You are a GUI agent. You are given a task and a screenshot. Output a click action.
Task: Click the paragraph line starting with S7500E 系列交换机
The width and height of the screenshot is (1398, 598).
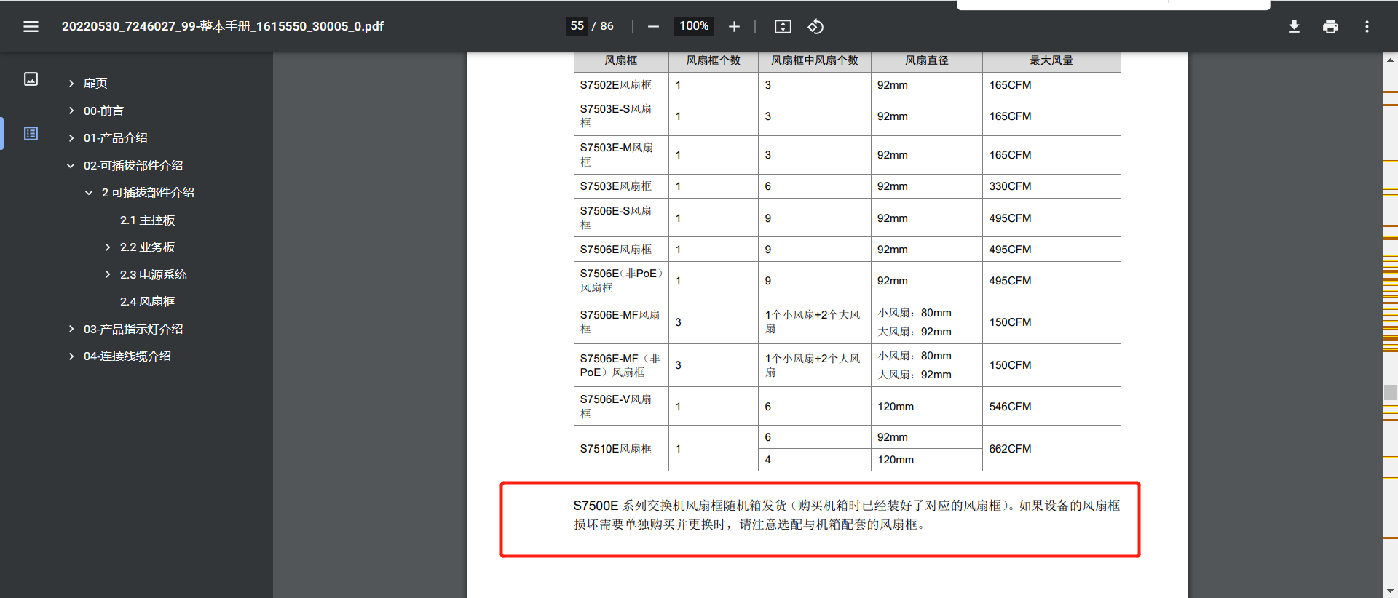coord(847,506)
